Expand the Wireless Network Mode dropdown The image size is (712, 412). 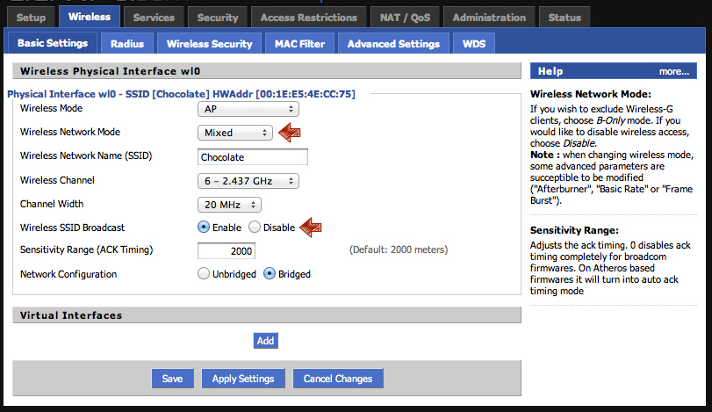(x=235, y=133)
